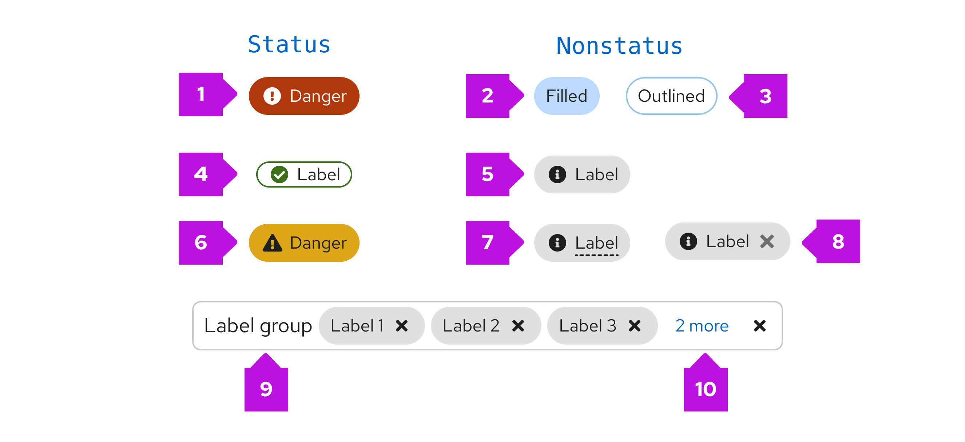
Task: Click the 'Label group' category name
Action: click(x=258, y=326)
